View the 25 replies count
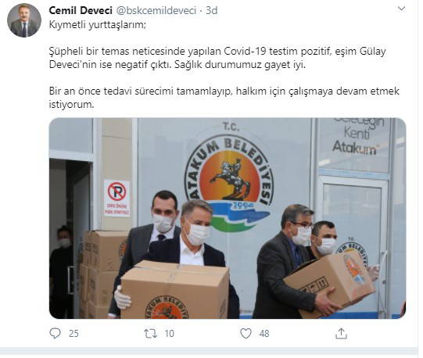423x358 pixels. 73,334
